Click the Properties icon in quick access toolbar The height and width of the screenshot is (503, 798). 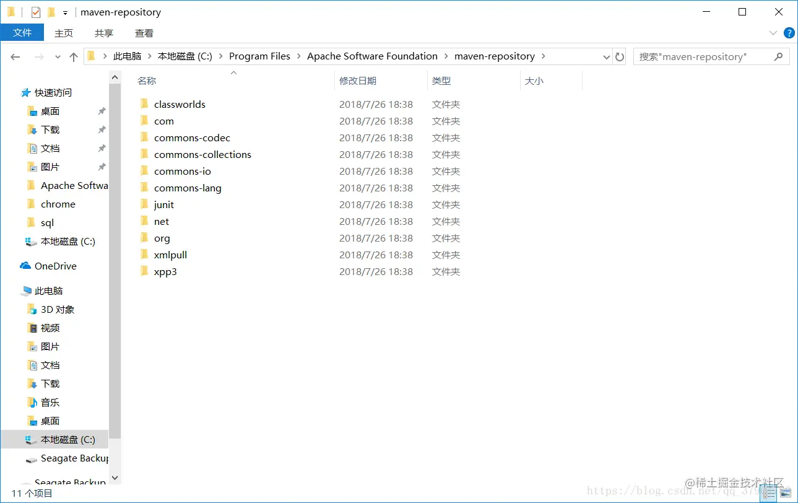click(x=36, y=12)
